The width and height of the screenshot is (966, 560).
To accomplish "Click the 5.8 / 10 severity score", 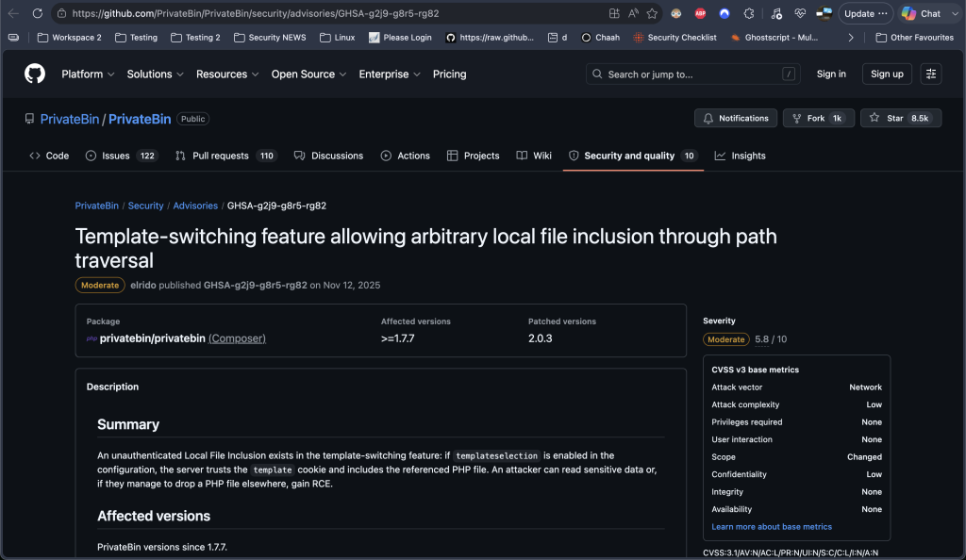I will click(x=771, y=339).
